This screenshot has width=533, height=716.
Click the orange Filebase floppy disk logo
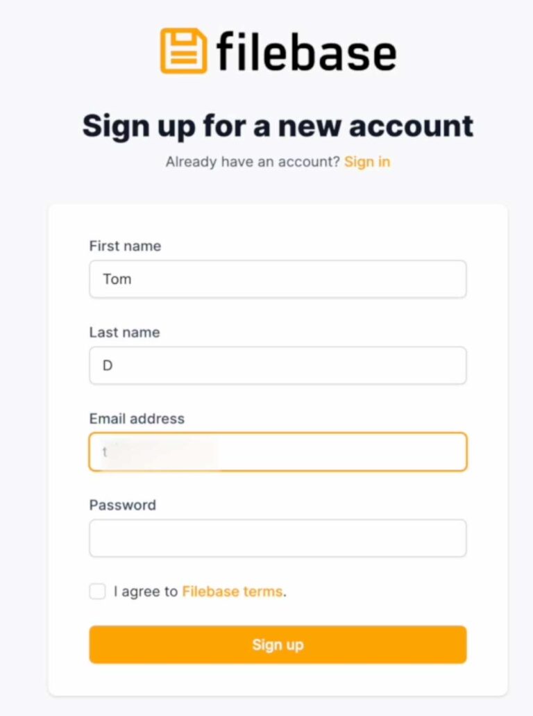pos(184,51)
